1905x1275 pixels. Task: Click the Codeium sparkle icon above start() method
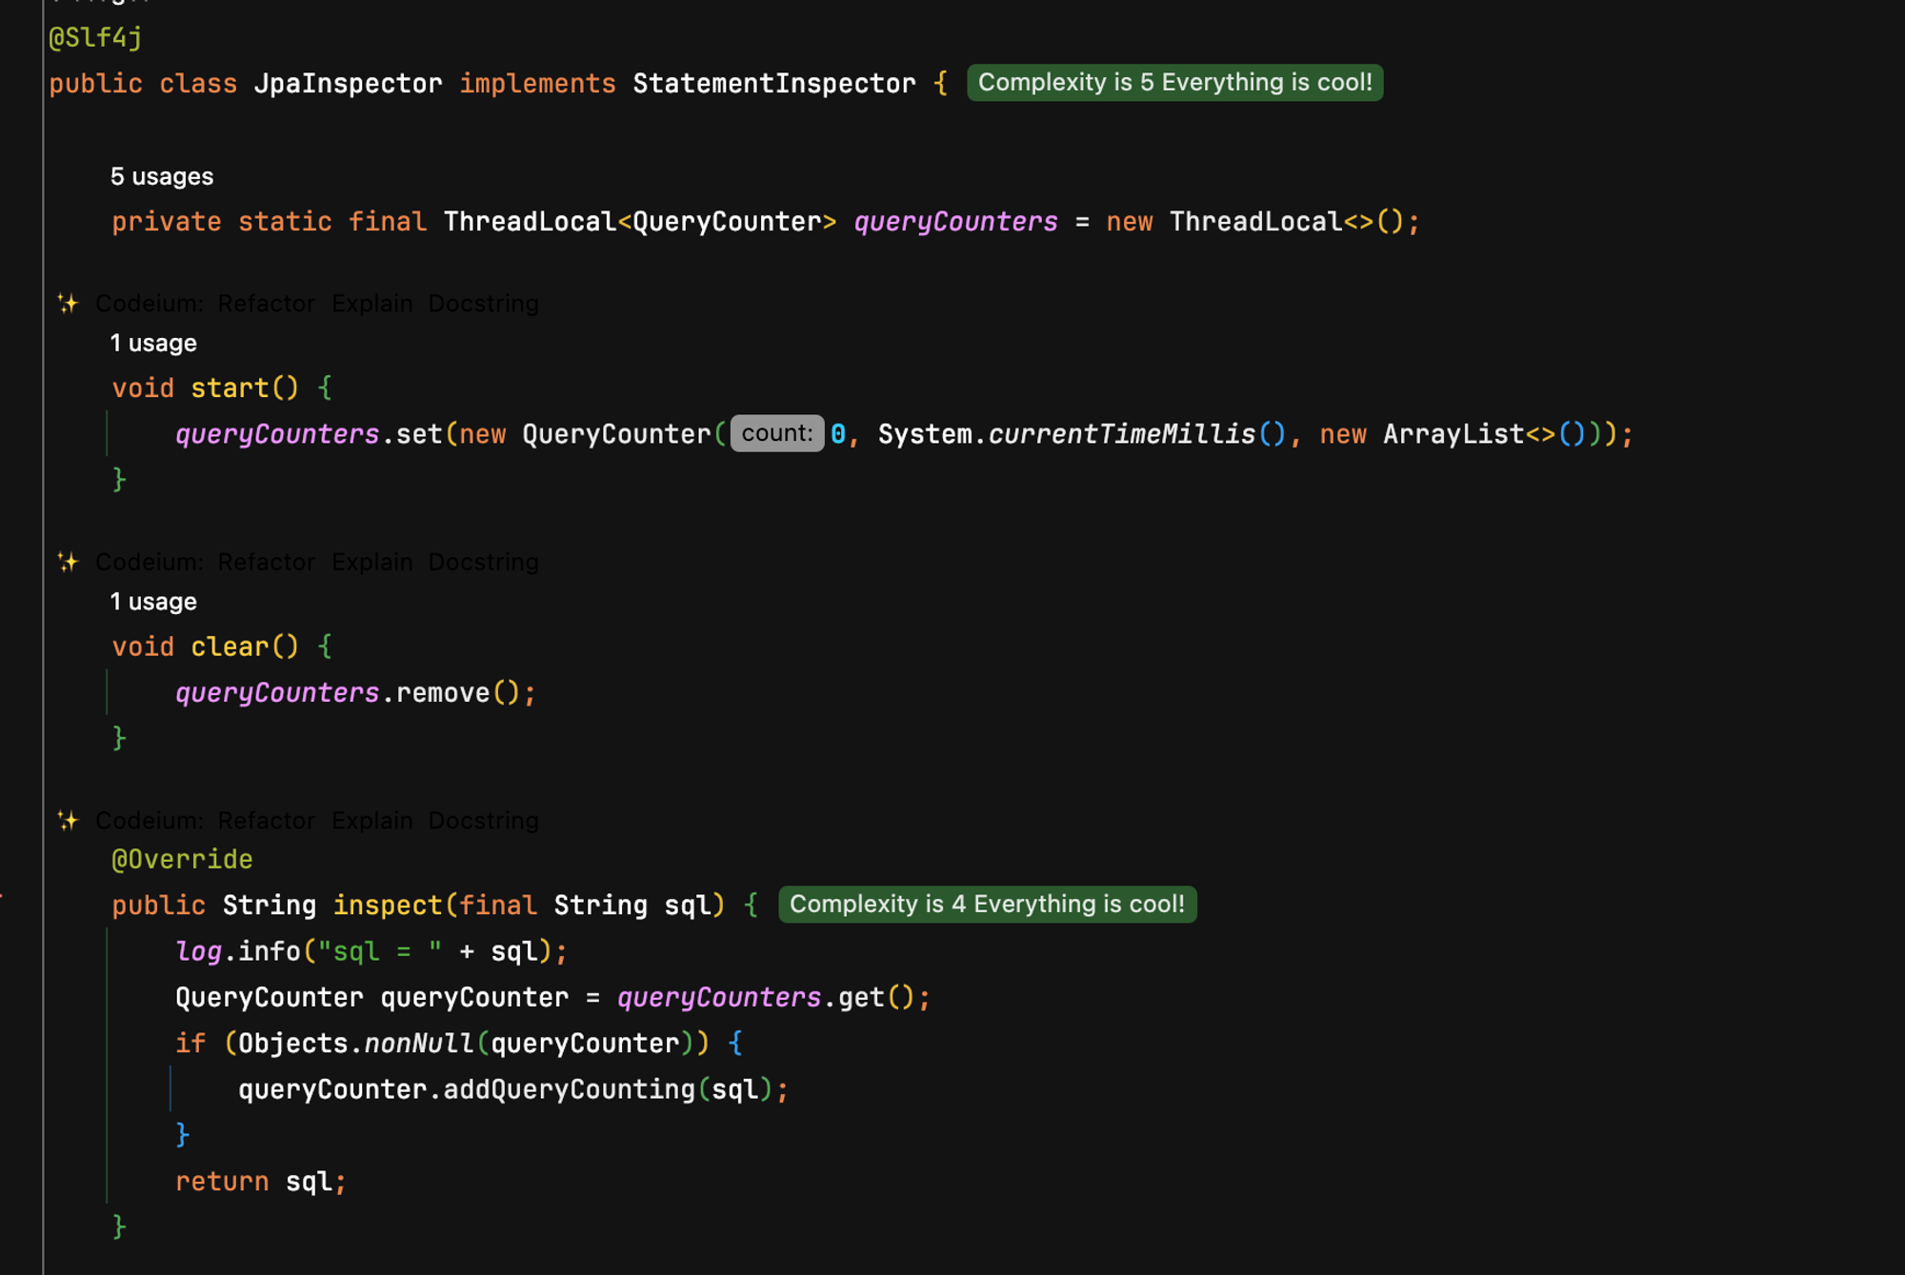pyautogui.click(x=68, y=304)
